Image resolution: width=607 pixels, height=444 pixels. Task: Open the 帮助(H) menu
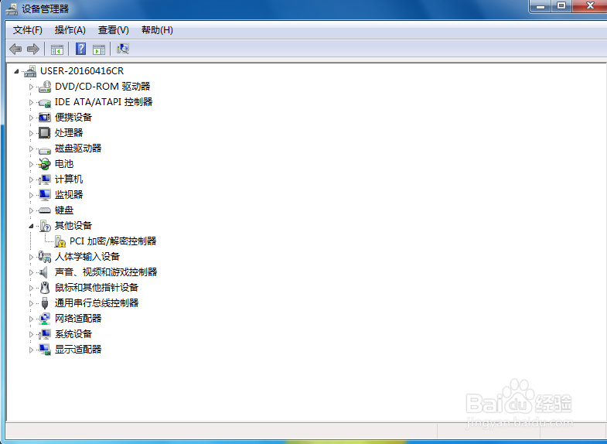157,30
